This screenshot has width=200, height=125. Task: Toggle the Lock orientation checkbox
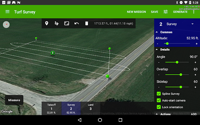point(159,107)
